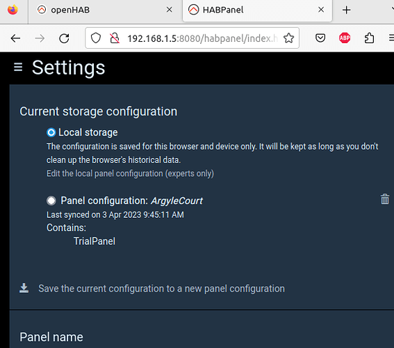Click the ArgyleCourt configuration name
This screenshot has height=348, width=394.
pyautogui.click(x=177, y=201)
